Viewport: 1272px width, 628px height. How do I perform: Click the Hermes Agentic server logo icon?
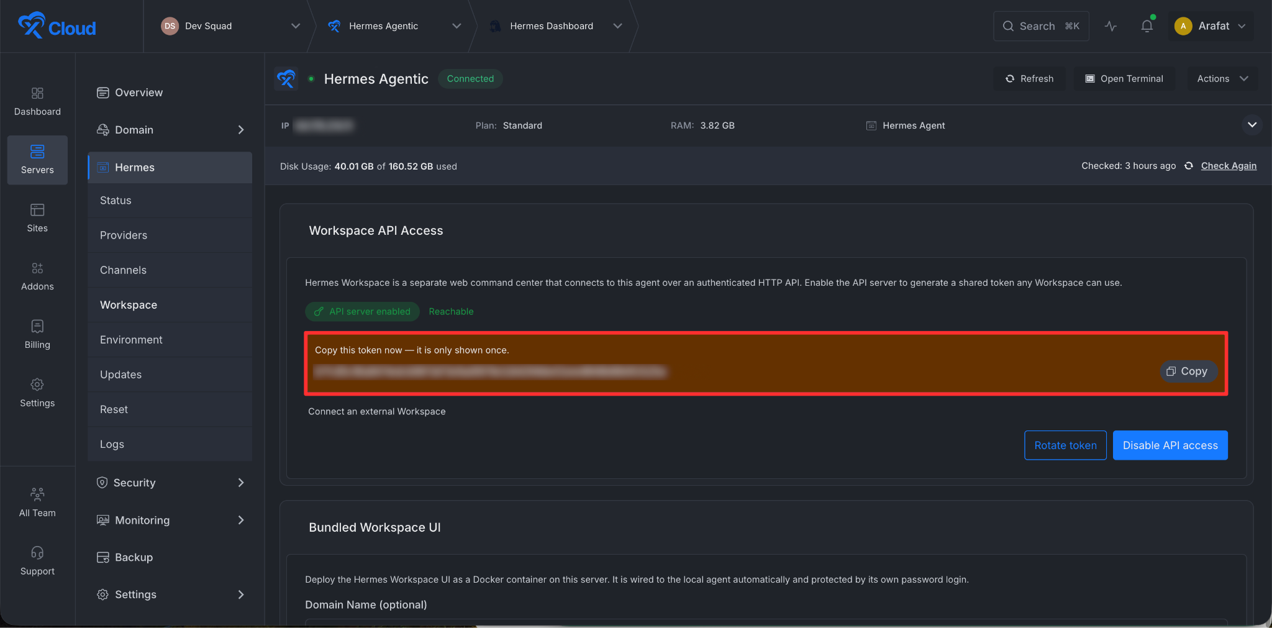point(286,79)
